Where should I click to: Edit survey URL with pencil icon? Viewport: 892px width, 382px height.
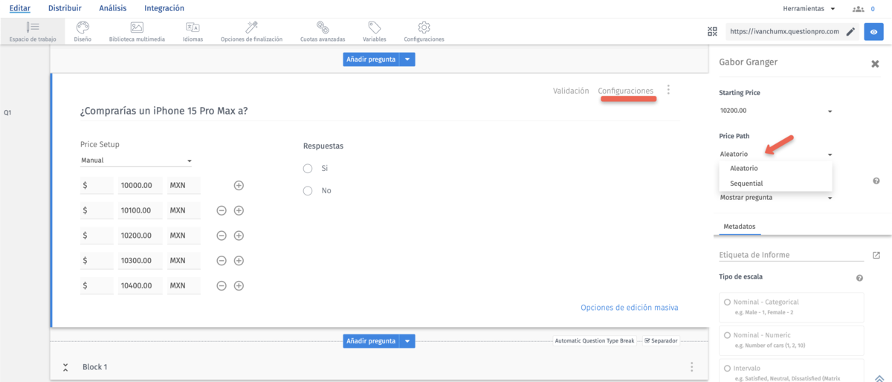pos(850,31)
